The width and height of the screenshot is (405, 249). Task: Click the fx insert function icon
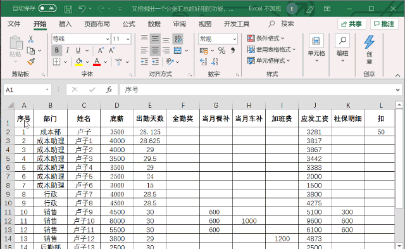pyautogui.click(x=109, y=89)
